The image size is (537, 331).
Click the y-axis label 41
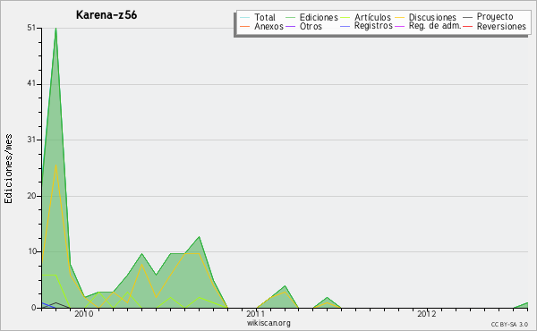pos(31,84)
